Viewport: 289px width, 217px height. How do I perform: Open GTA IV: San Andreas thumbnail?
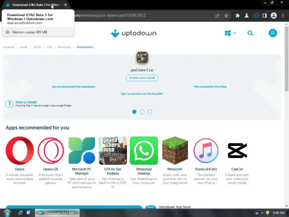113,151
